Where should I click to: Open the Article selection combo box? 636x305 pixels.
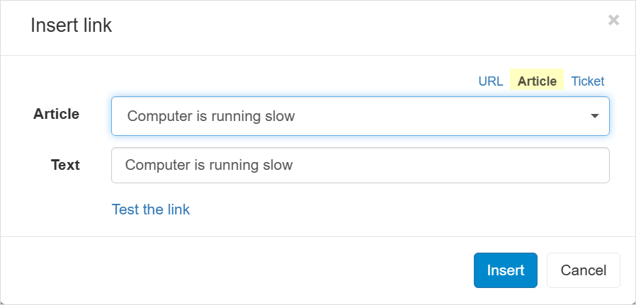360,116
